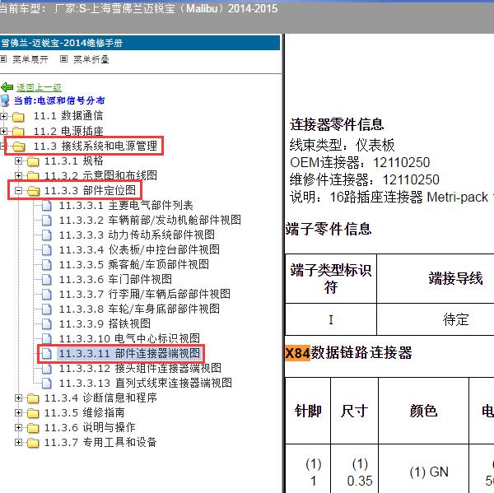Click the 11.3.2 示意图和布线图 folder icon
The height and width of the screenshot is (493, 494).
point(33,176)
